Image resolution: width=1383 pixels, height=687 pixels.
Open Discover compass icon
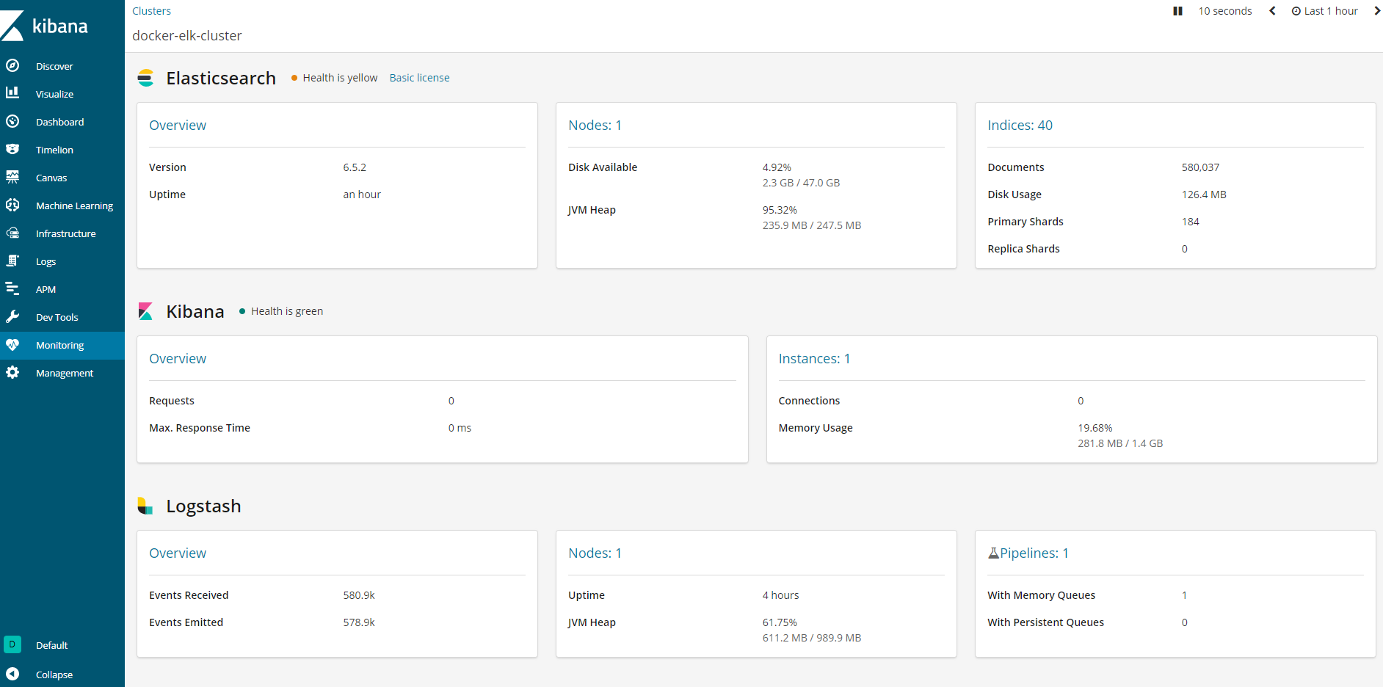pos(12,65)
